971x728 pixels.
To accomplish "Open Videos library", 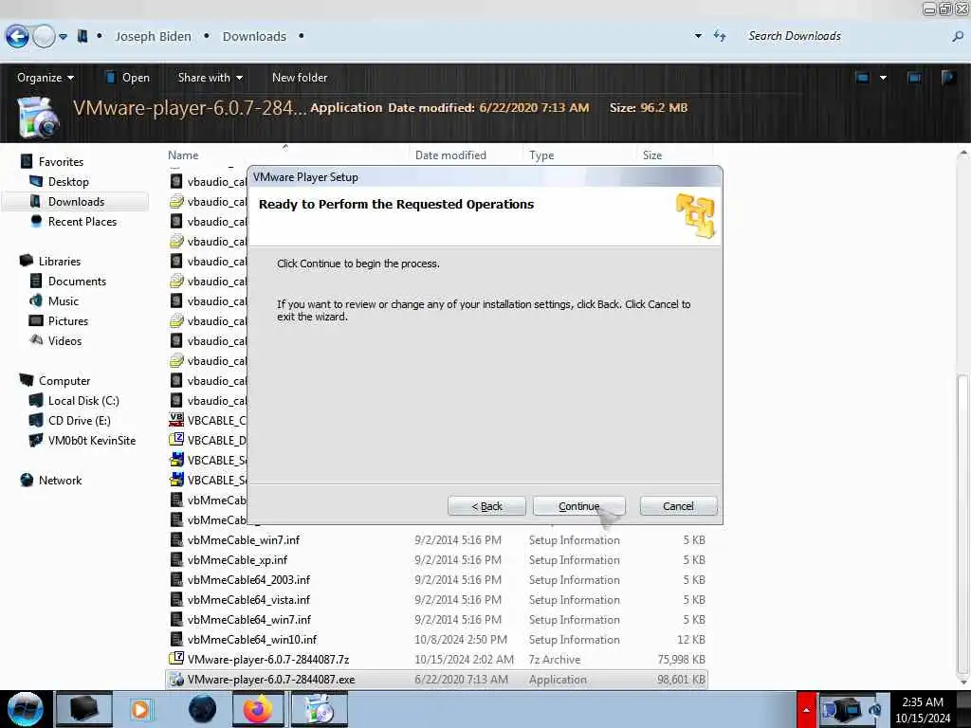I will pyautogui.click(x=64, y=340).
